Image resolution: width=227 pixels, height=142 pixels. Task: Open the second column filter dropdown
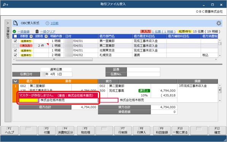pyautogui.click(x=46, y=36)
